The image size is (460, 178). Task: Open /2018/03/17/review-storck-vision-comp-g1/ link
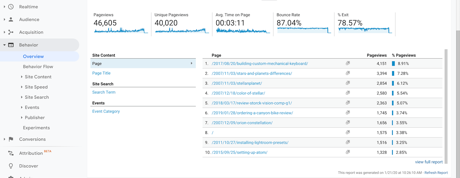click(252, 103)
